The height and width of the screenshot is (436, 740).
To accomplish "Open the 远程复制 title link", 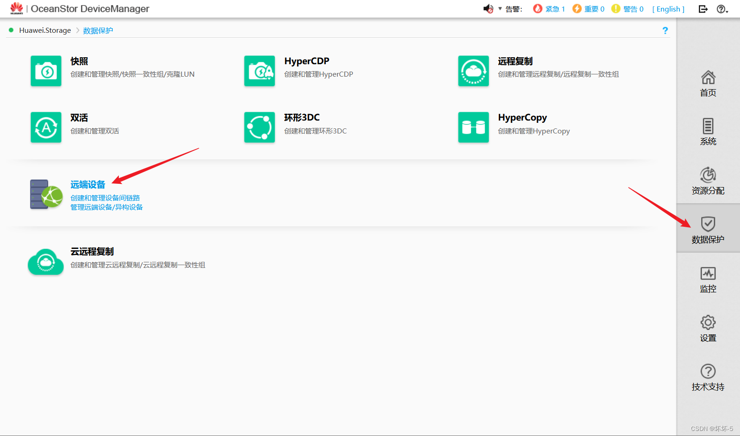I will (515, 61).
